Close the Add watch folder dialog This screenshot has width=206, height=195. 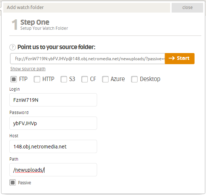point(187,8)
